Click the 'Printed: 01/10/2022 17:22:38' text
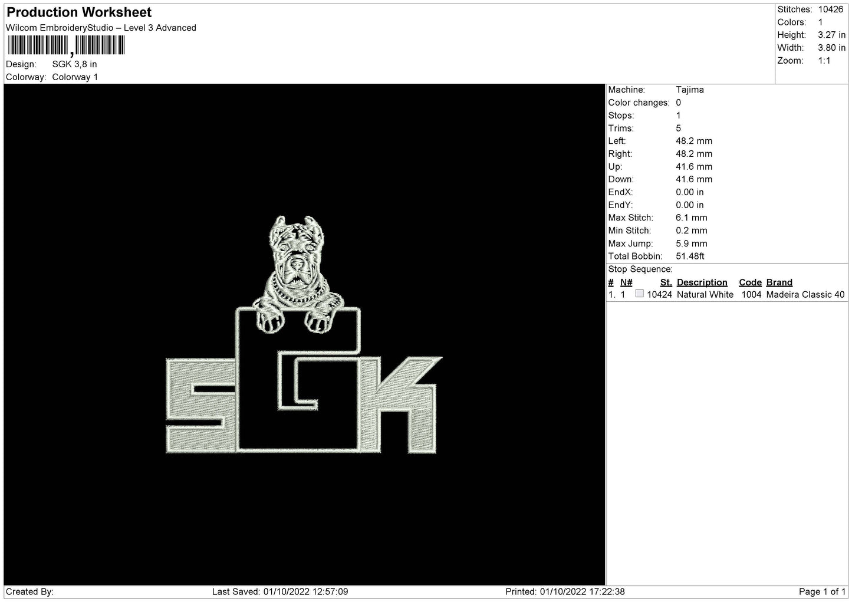This screenshot has height=602, width=852. pyautogui.click(x=565, y=591)
